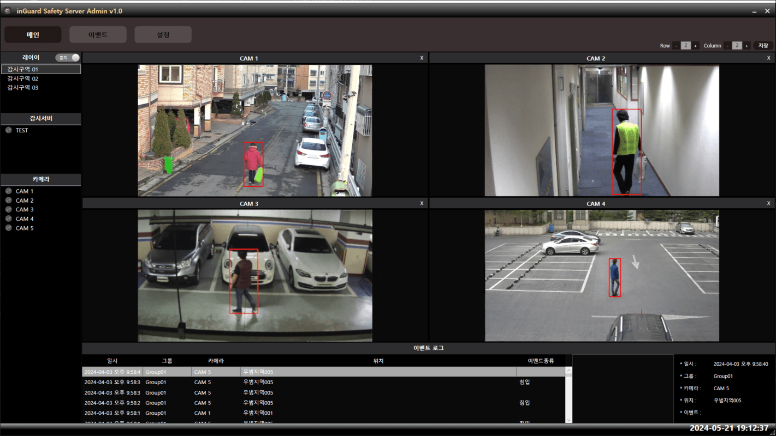Image resolution: width=776 pixels, height=436 pixels.
Task: Click the inGuard app icon in title bar
Action: (x=7, y=11)
